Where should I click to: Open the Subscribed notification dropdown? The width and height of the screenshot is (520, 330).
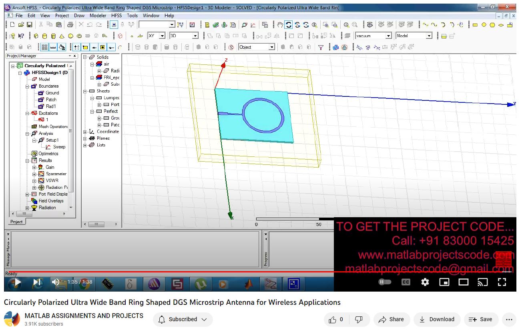click(183, 320)
